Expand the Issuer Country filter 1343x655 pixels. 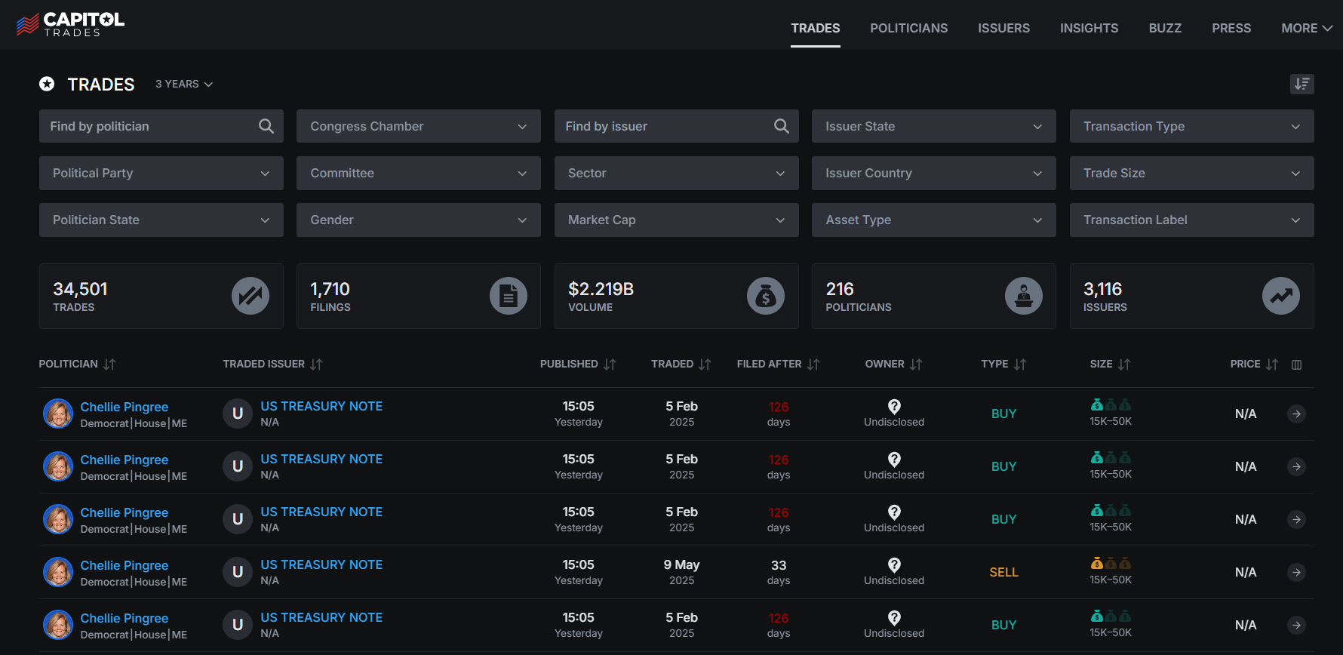934,173
